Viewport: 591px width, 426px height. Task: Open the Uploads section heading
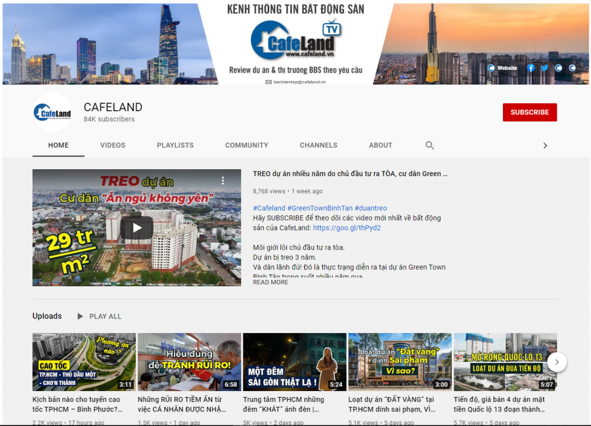[47, 316]
